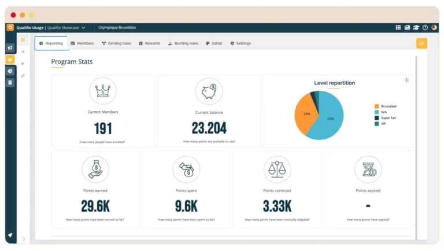The width and height of the screenshot is (444, 251).
Task: Click the Points expired hourglass icon
Action: [368, 169]
